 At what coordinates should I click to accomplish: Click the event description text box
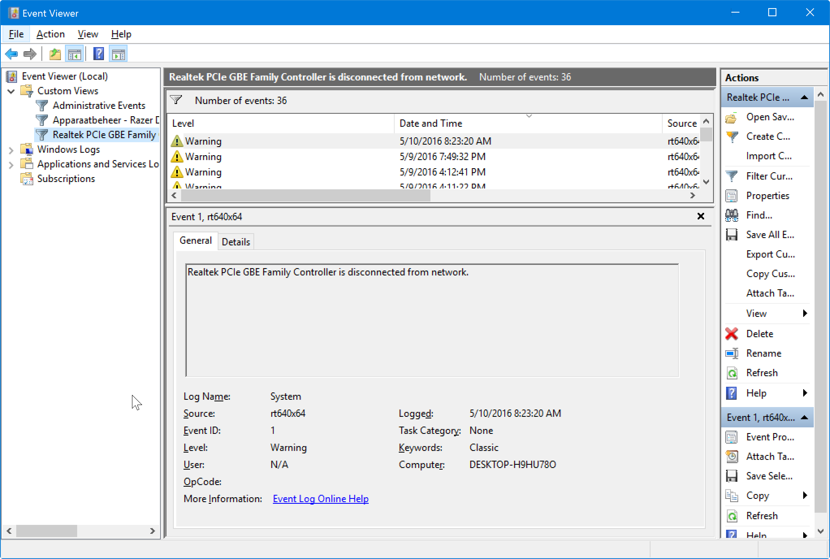point(432,320)
